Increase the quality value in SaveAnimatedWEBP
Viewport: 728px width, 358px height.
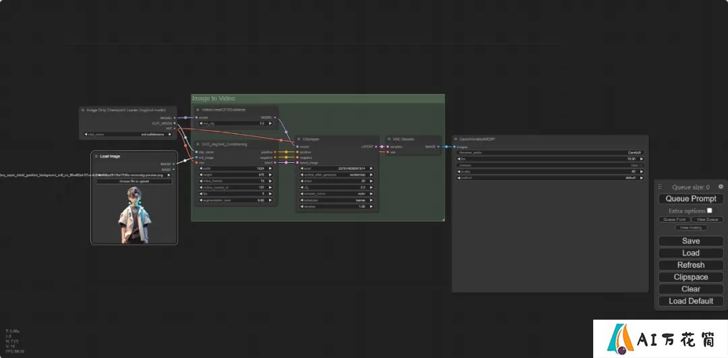[x=642, y=172]
